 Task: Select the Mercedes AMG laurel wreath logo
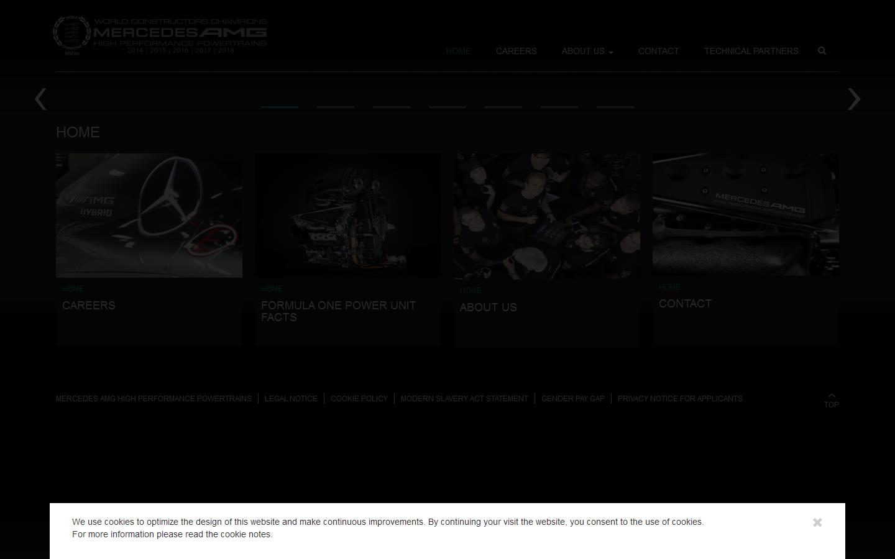tap(71, 34)
